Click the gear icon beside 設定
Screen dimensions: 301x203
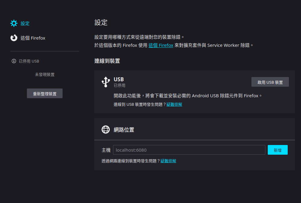pyautogui.click(x=14, y=23)
